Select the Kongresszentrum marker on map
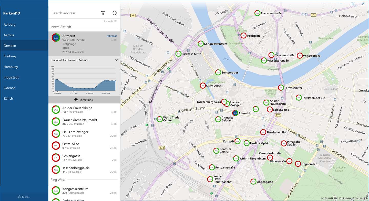 click(x=200, y=44)
